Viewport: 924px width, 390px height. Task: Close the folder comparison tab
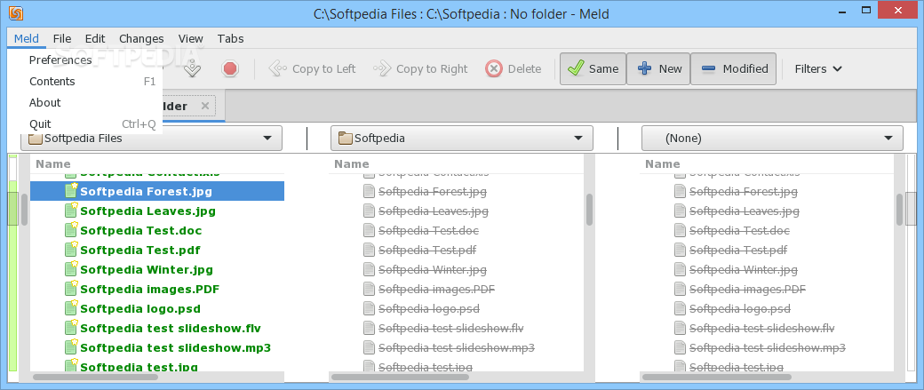[x=204, y=106]
